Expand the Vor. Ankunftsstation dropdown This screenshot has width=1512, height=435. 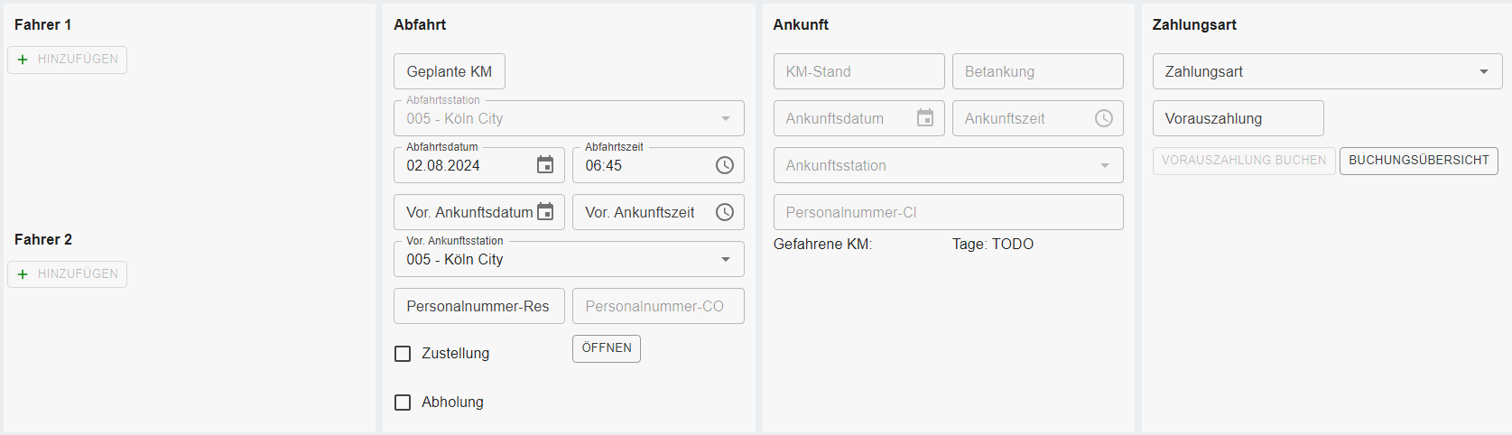(x=726, y=260)
